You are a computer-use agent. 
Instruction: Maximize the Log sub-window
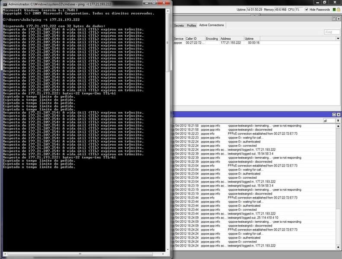tap(334, 114)
